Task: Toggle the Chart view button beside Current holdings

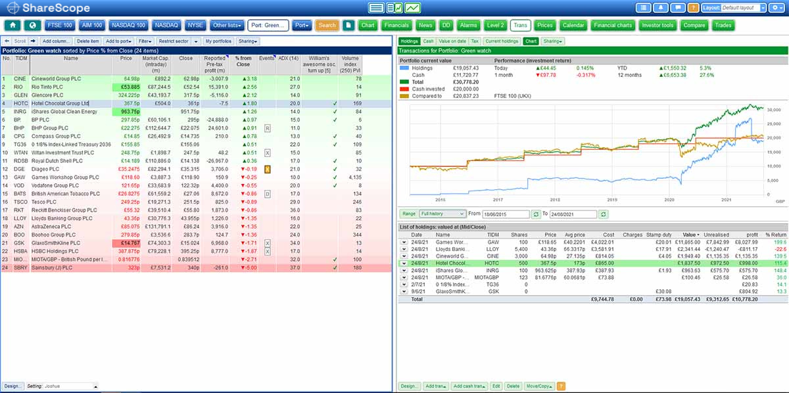Action: click(x=530, y=41)
